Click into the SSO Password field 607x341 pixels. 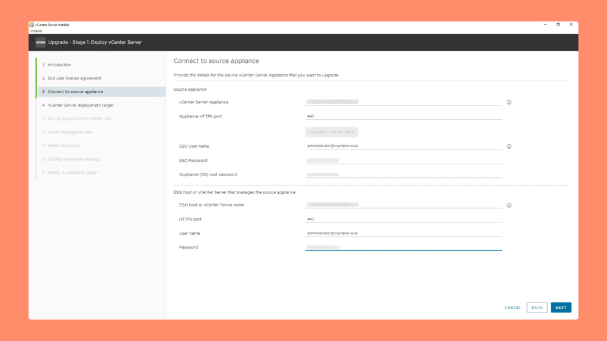click(x=403, y=160)
